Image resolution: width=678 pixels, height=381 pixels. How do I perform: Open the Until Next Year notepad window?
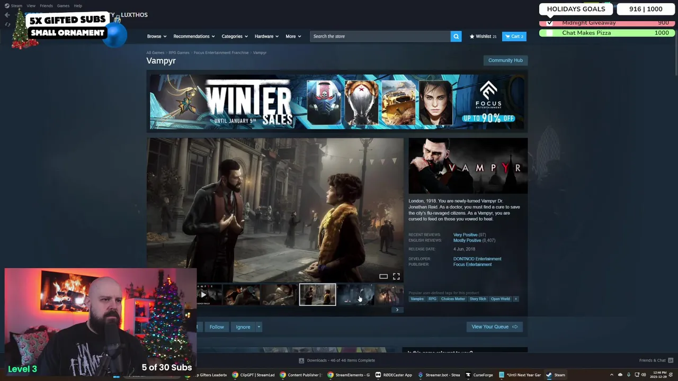[x=520, y=375]
